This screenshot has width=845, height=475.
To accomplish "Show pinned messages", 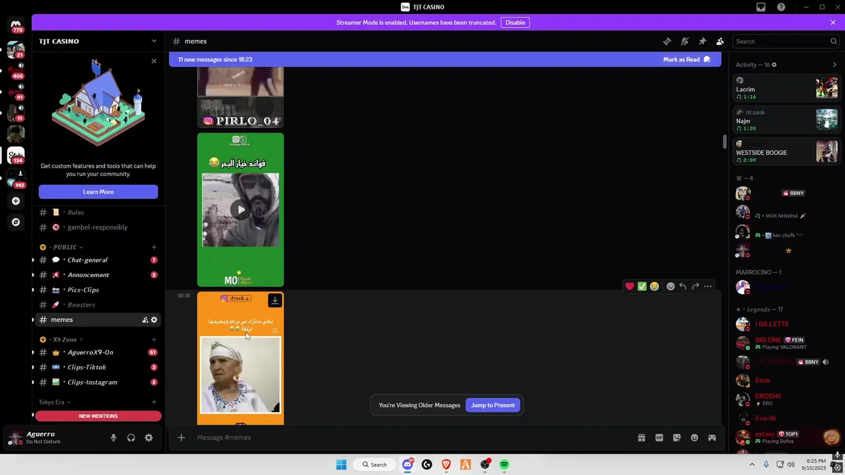I will (x=702, y=41).
